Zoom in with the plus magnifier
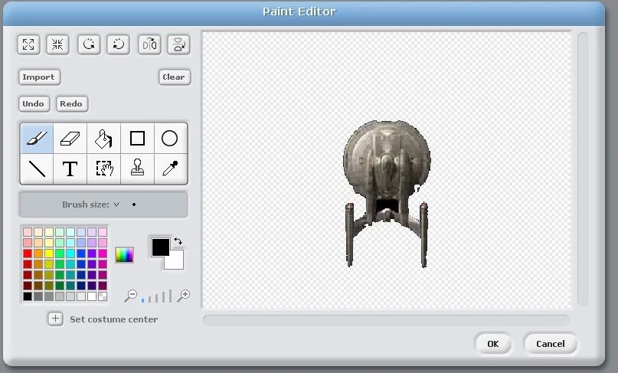The width and height of the screenshot is (618, 373). 184,296
